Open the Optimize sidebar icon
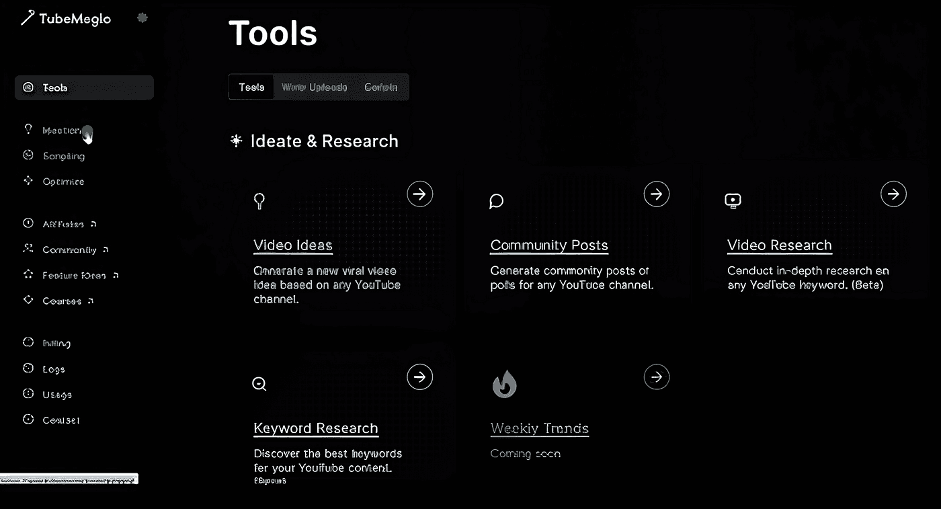The image size is (941, 509). 28,181
